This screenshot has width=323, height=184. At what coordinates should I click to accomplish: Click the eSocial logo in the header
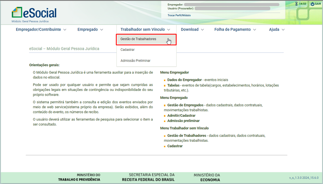34,13
